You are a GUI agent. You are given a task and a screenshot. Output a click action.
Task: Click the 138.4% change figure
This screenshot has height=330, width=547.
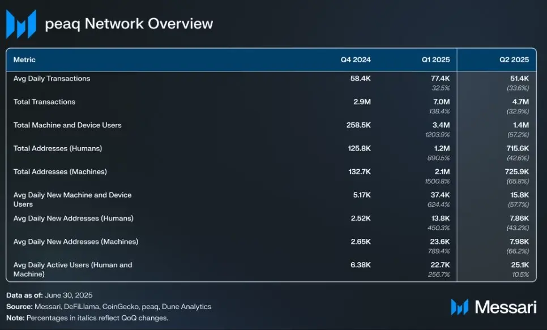[x=439, y=112]
